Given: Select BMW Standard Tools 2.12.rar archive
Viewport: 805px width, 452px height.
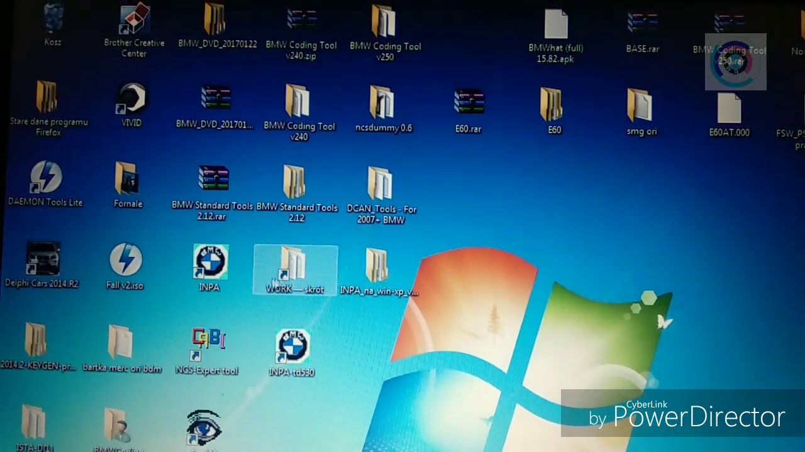Looking at the screenshot, I should coord(212,193).
